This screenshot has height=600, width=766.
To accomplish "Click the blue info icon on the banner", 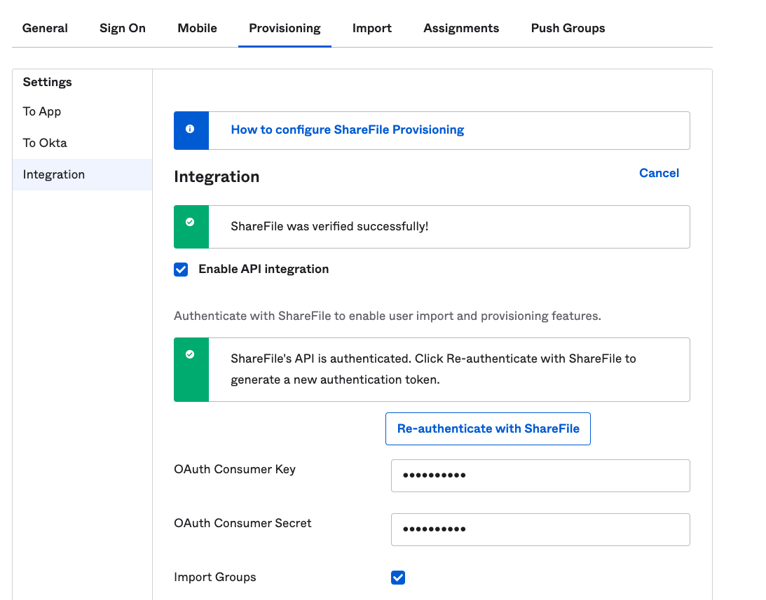I will [191, 130].
